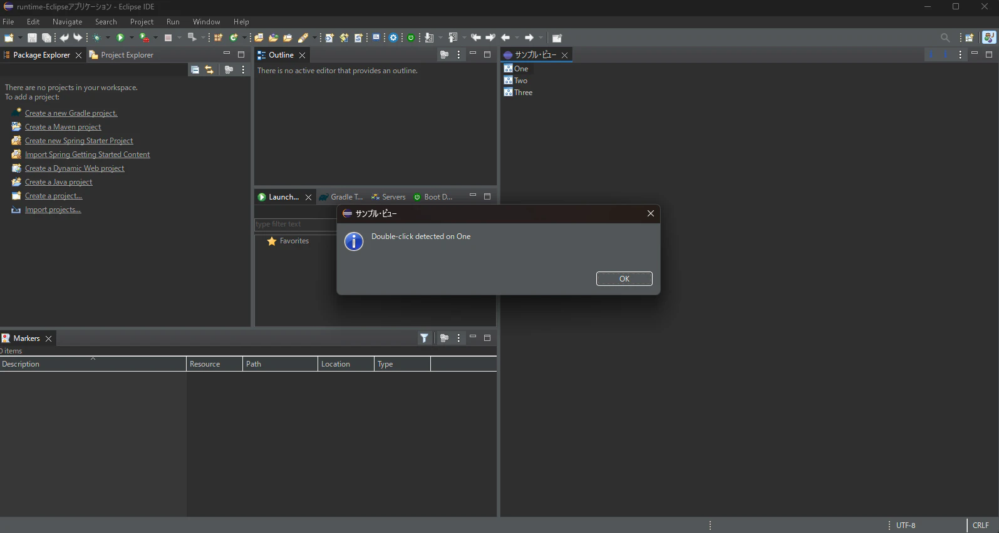This screenshot has width=999, height=533.
Task: Click the UTF-8 encoding status entry
Action: (906, 525)
